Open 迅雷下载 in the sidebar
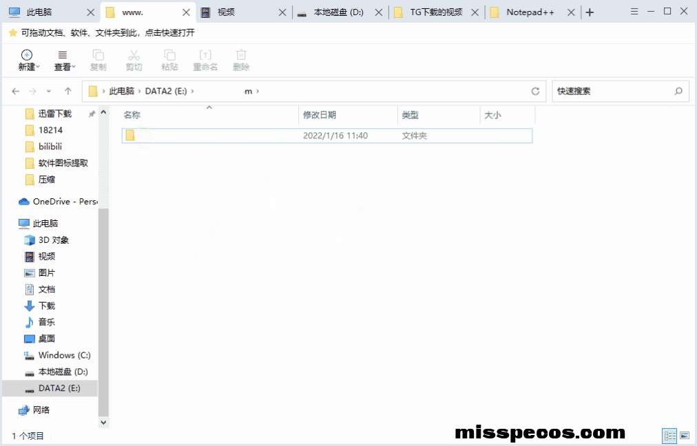 pyautogui.click(x=54, y=114)
